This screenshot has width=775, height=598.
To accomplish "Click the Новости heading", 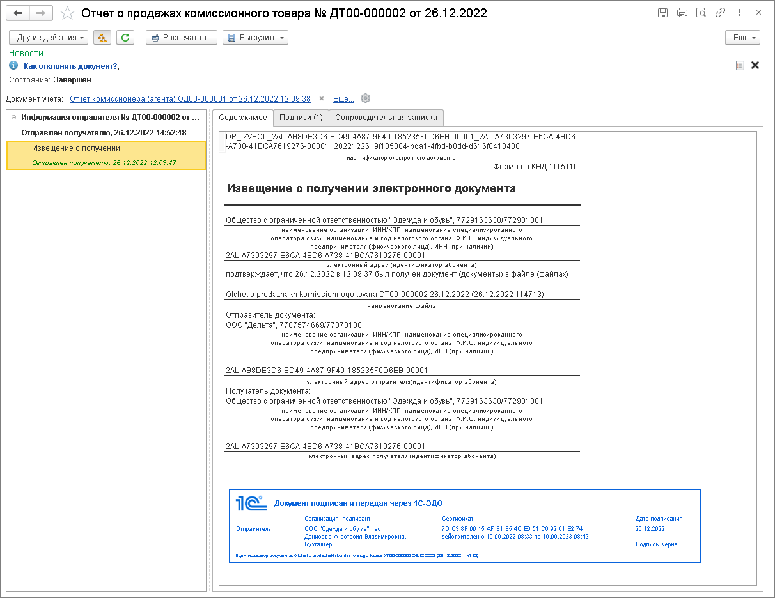I will point(26,54).
